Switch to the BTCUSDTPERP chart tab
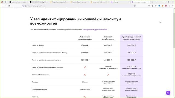The height and width of the screenshot is (98, 175). click(x=39, y=2)
